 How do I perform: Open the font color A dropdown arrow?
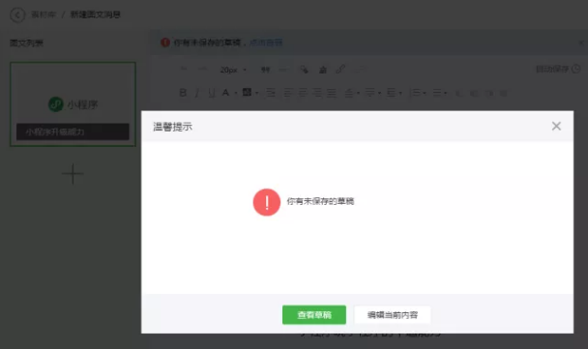tap(236, 93)
